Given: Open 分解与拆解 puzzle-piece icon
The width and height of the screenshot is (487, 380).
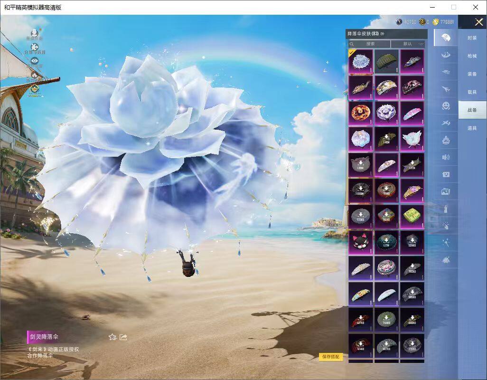Looking at the screenshot, I should [x=35, y=47].
